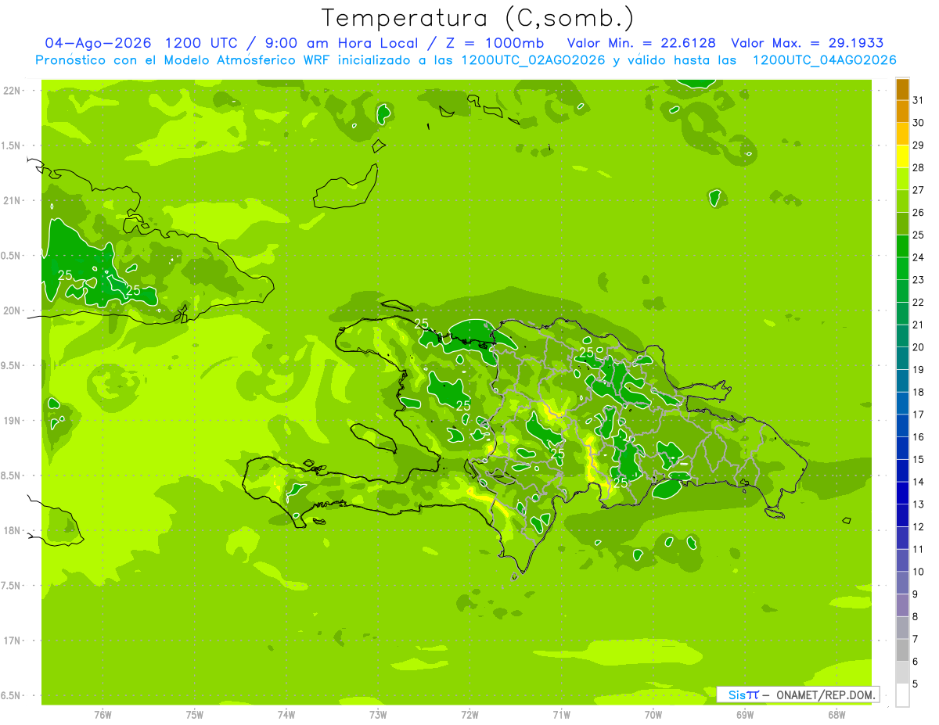This screenshot has height=725, width=939.
Task: Click yellow swatch between 28 and 29
Action: click(902, 156)
